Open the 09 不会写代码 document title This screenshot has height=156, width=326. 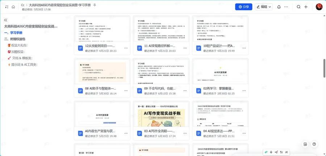(160, 88)
